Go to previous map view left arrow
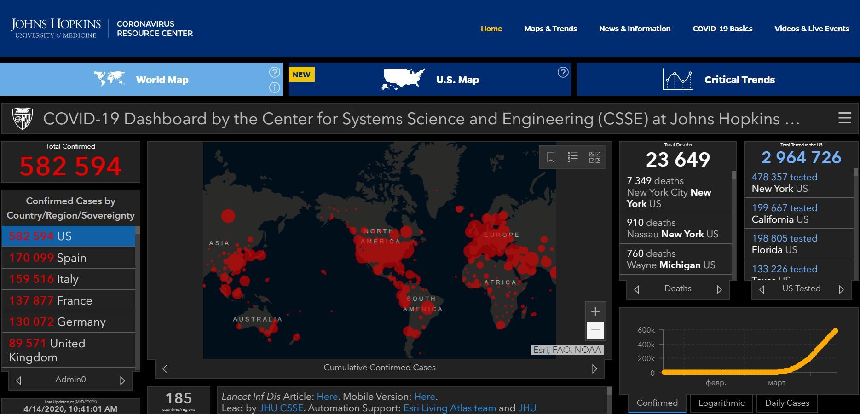The width and height of the screenshot is (860, 414). tap(165, 368)
